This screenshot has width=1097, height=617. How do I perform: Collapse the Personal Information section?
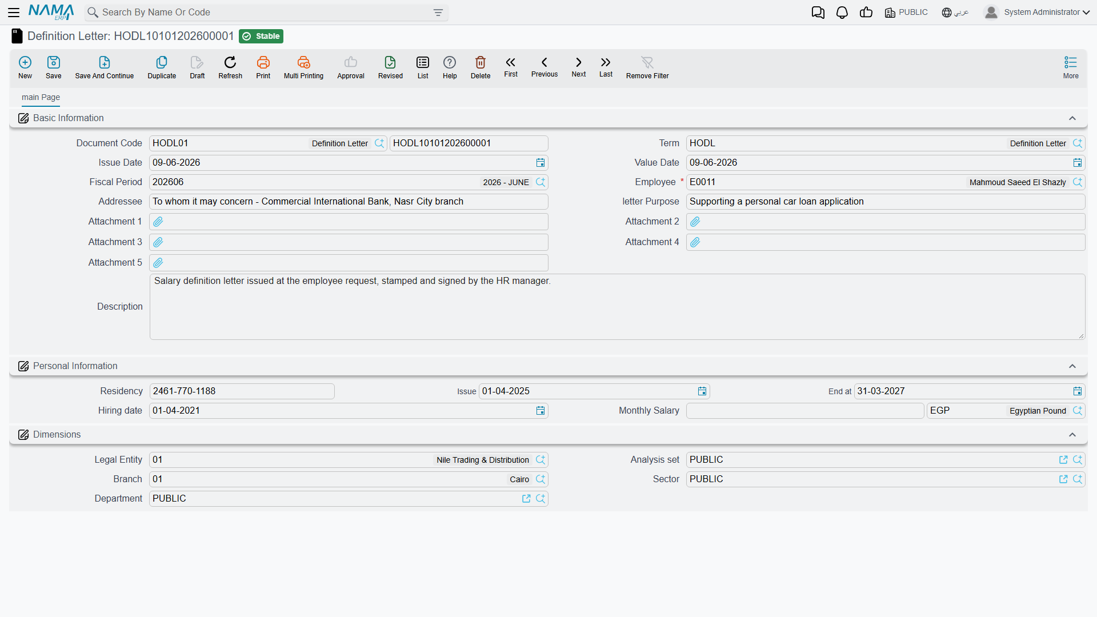[1072, 366]
